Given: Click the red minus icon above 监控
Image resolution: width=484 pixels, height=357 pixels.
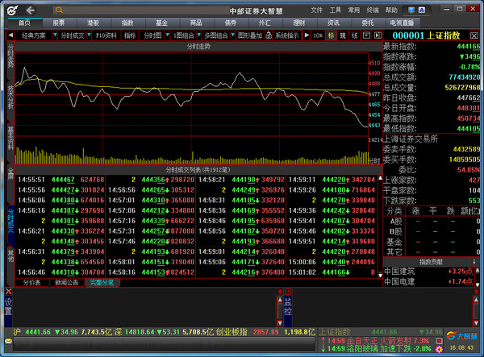Looking at the screenshot, I should coord(288,292).
